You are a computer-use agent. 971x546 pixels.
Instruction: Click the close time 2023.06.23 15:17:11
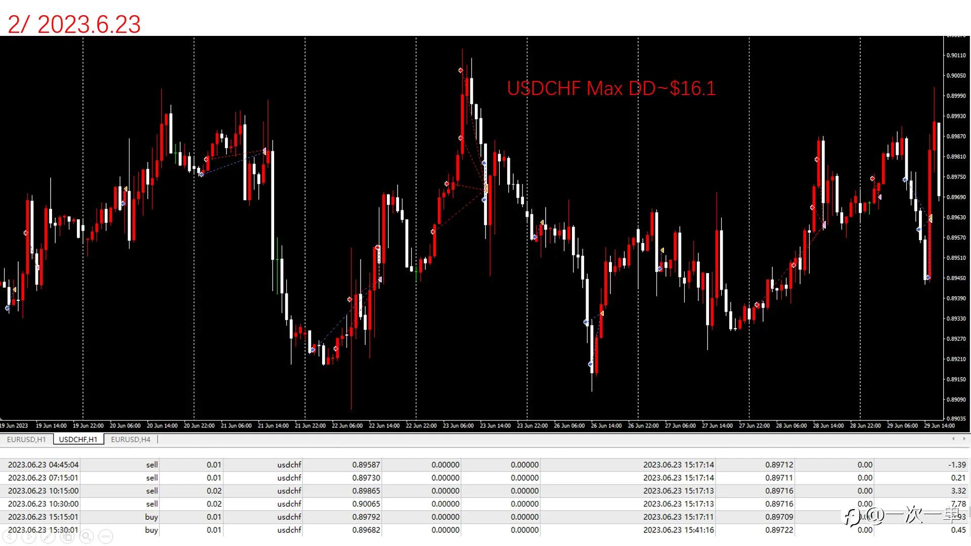click(679, 517)
